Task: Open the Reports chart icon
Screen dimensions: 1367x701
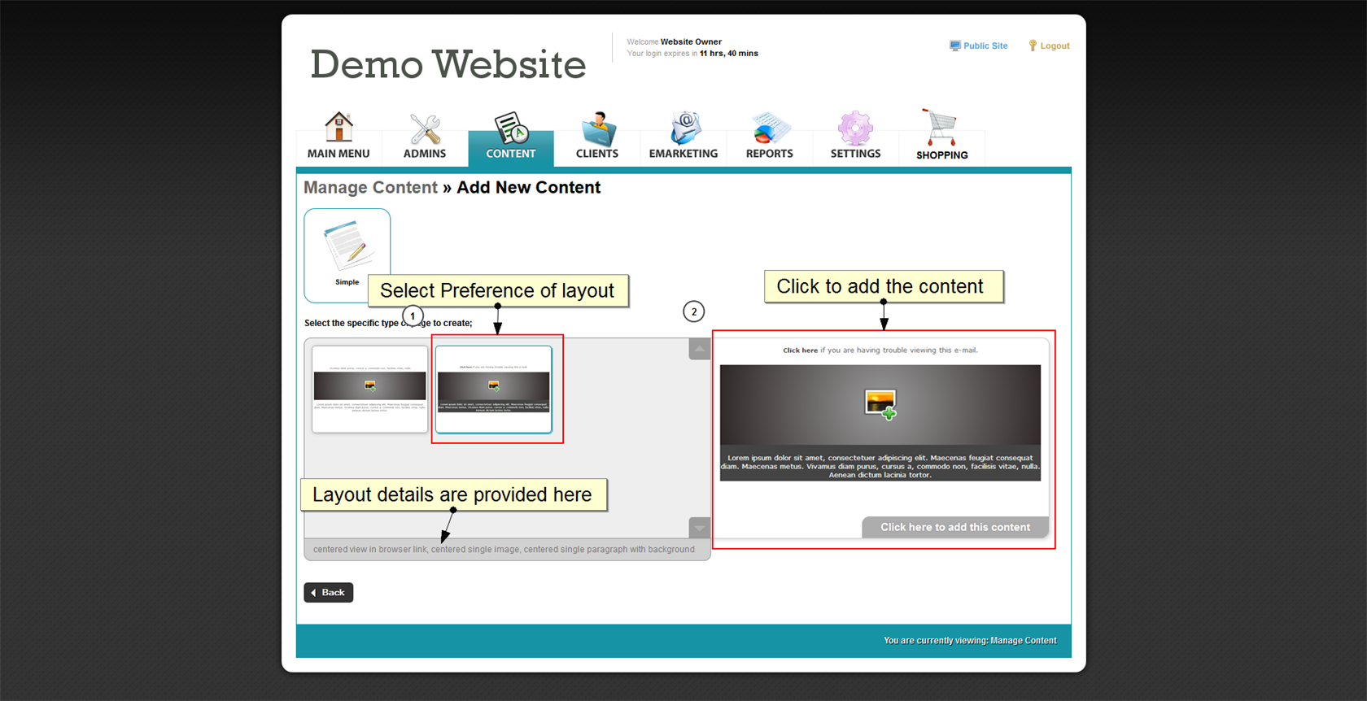Action: pyautogui.click(x=769, y=128)
